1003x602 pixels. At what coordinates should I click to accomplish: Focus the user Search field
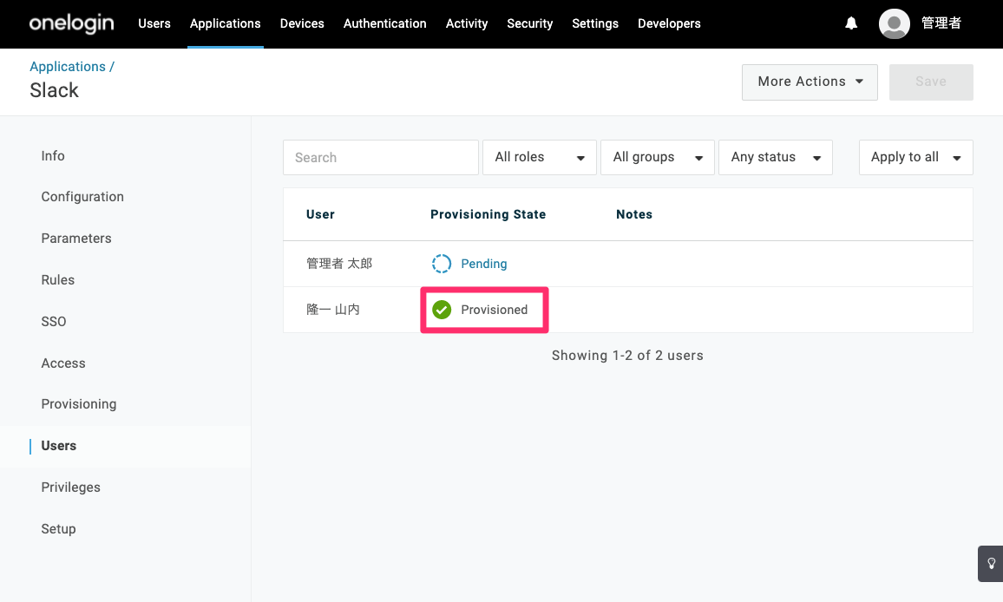pos(381,157)
